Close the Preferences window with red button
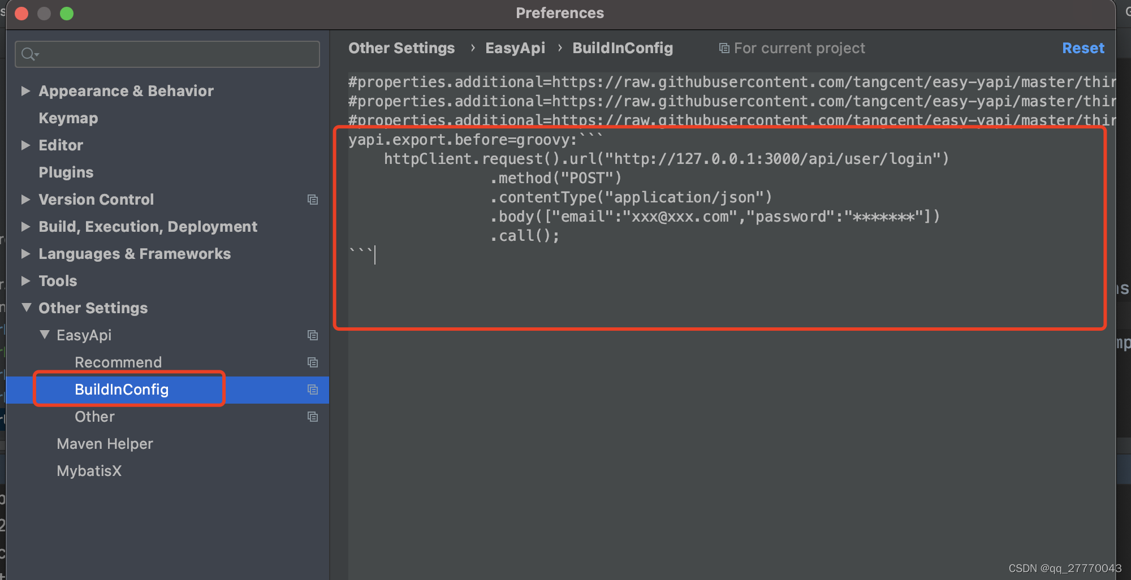The width and height of the screenshot is (1131, 580). coord(21,13)
